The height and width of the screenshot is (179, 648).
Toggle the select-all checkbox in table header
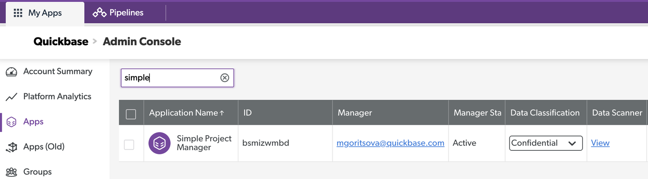pyautogui.click(x=131, y=114)
